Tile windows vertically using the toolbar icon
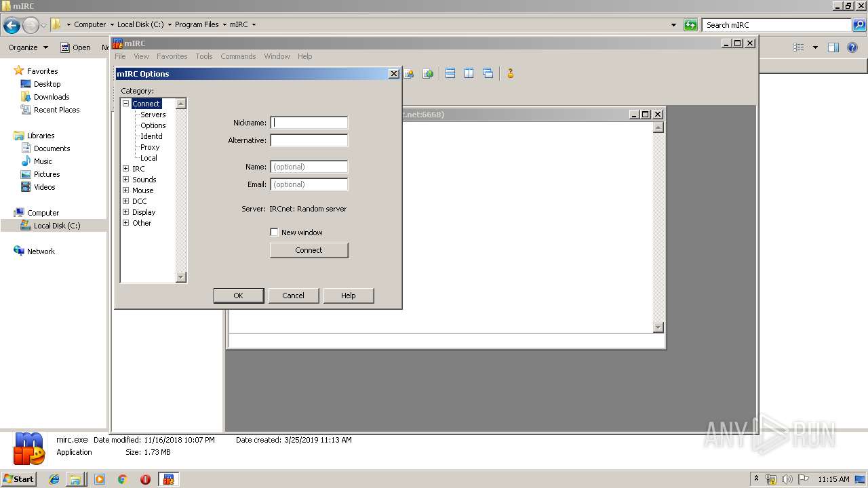 pos(469,73)
